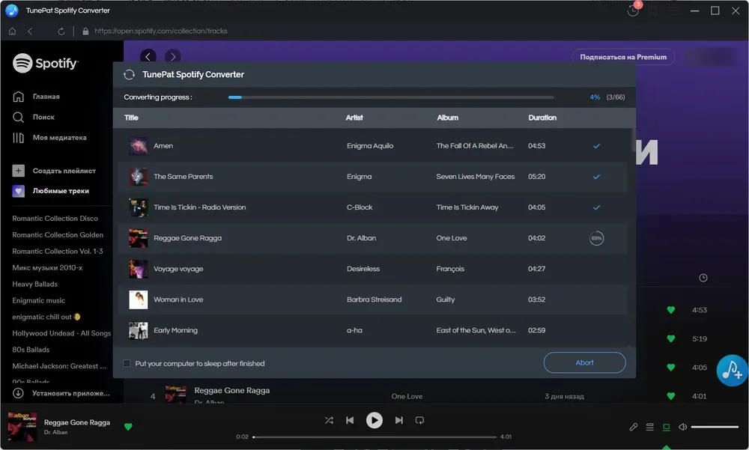Adjust the volume slider
The width and height of the screenshot is (749, 450).
point(715,427)
